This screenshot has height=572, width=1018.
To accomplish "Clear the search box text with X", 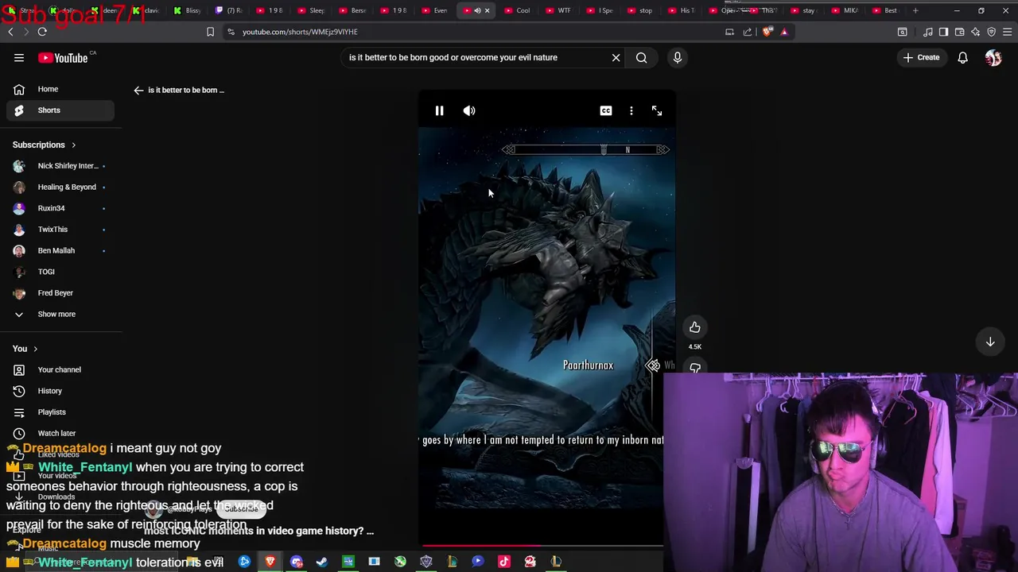I will (x=616, y=57).
